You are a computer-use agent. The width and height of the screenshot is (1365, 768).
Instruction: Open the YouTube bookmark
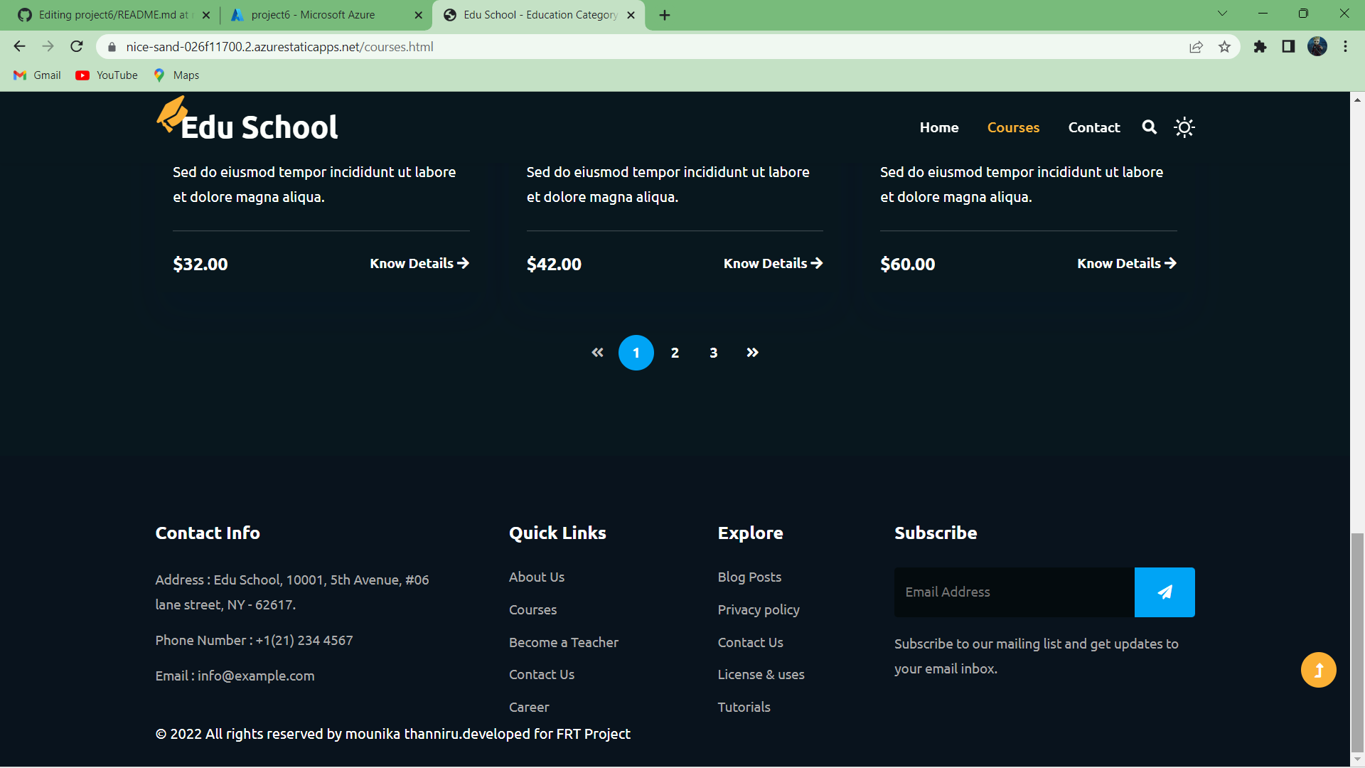107,75
